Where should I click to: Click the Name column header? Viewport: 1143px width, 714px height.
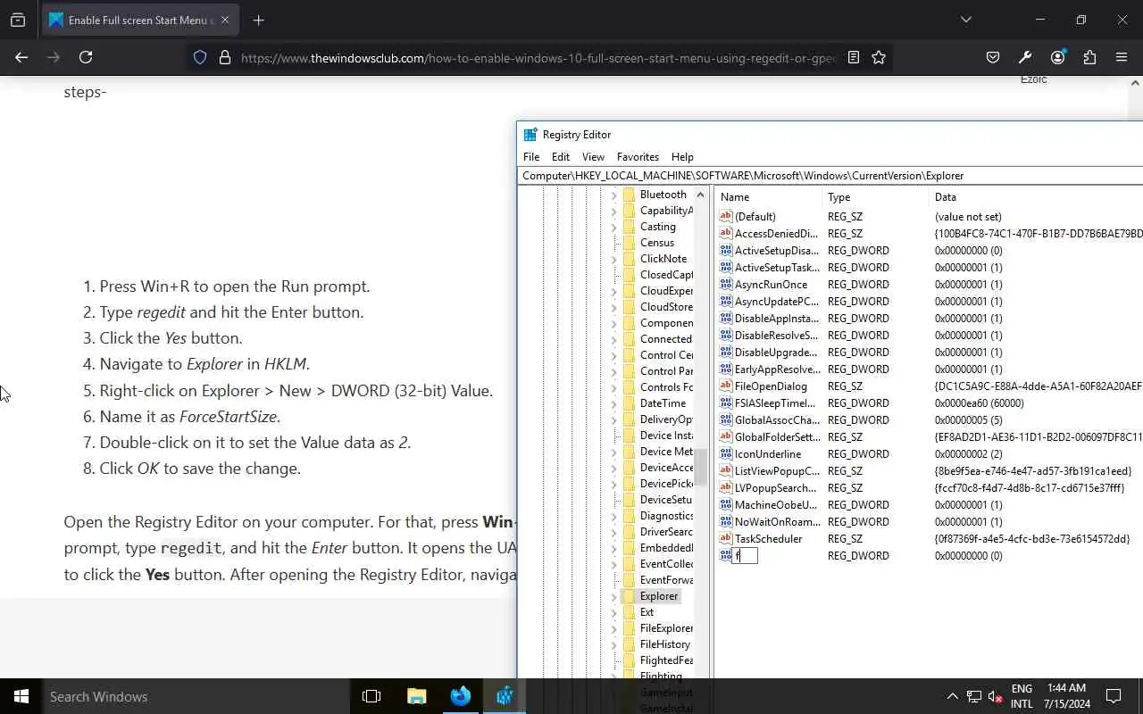click(x=768, y=197)
